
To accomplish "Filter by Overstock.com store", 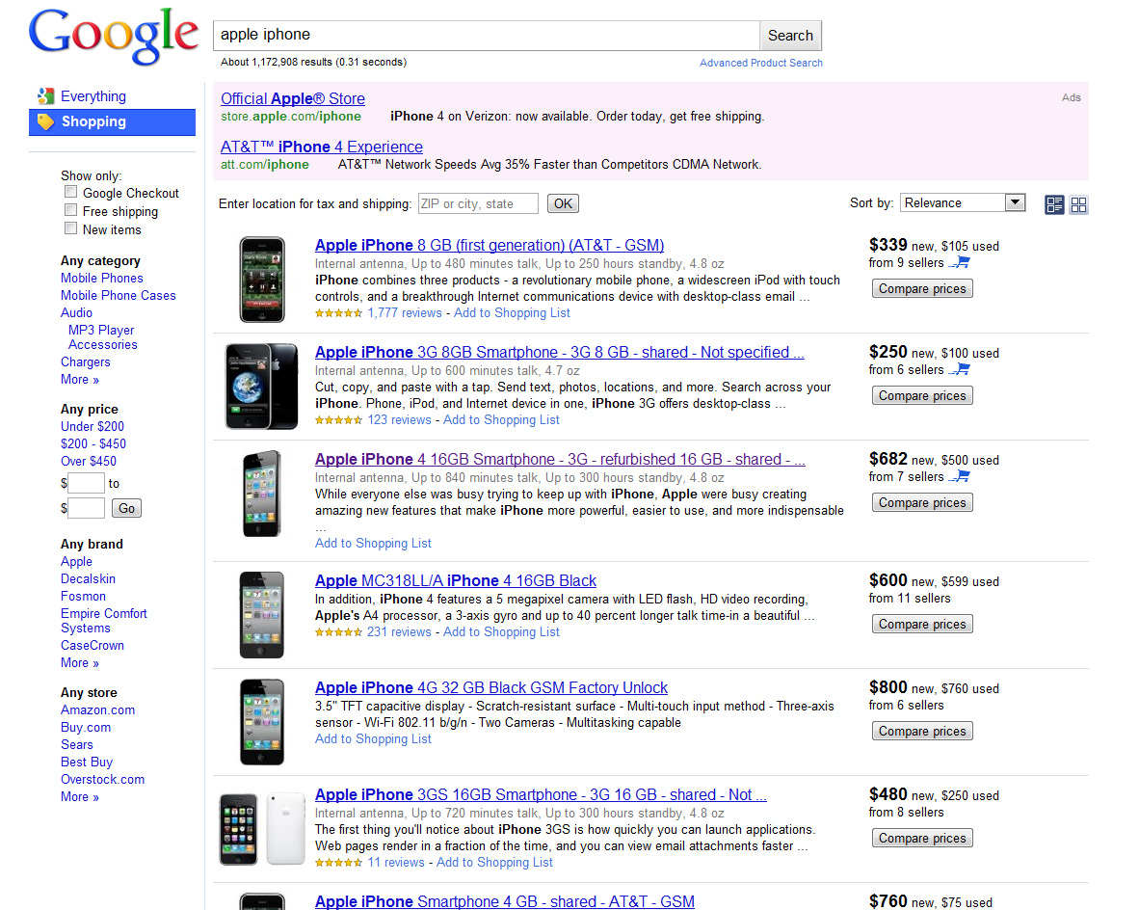I will (x=102, y=780).
